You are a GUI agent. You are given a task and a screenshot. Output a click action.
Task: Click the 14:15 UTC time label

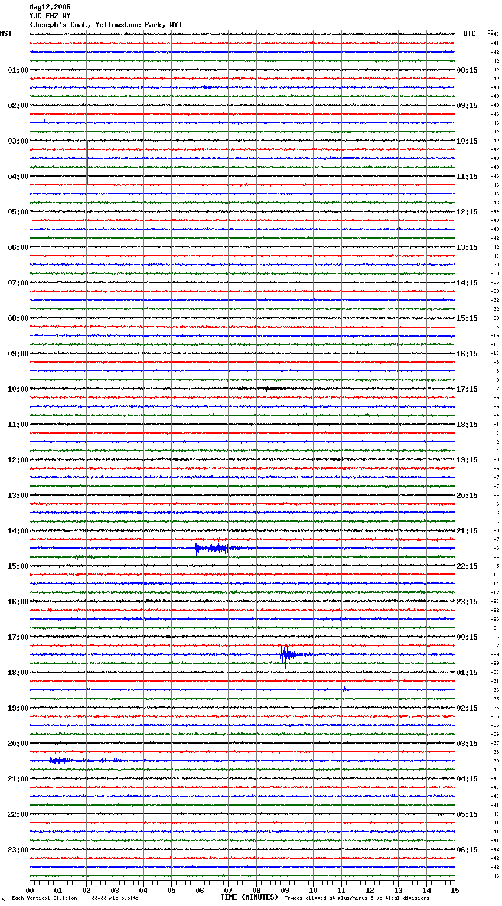(467, 283)
